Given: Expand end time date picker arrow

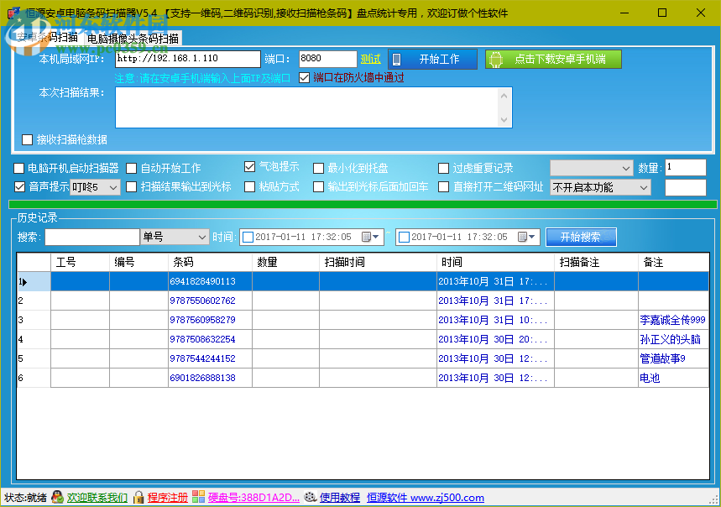Looking at the screenshot, I should pyautogui.click(x=532, y=237).
